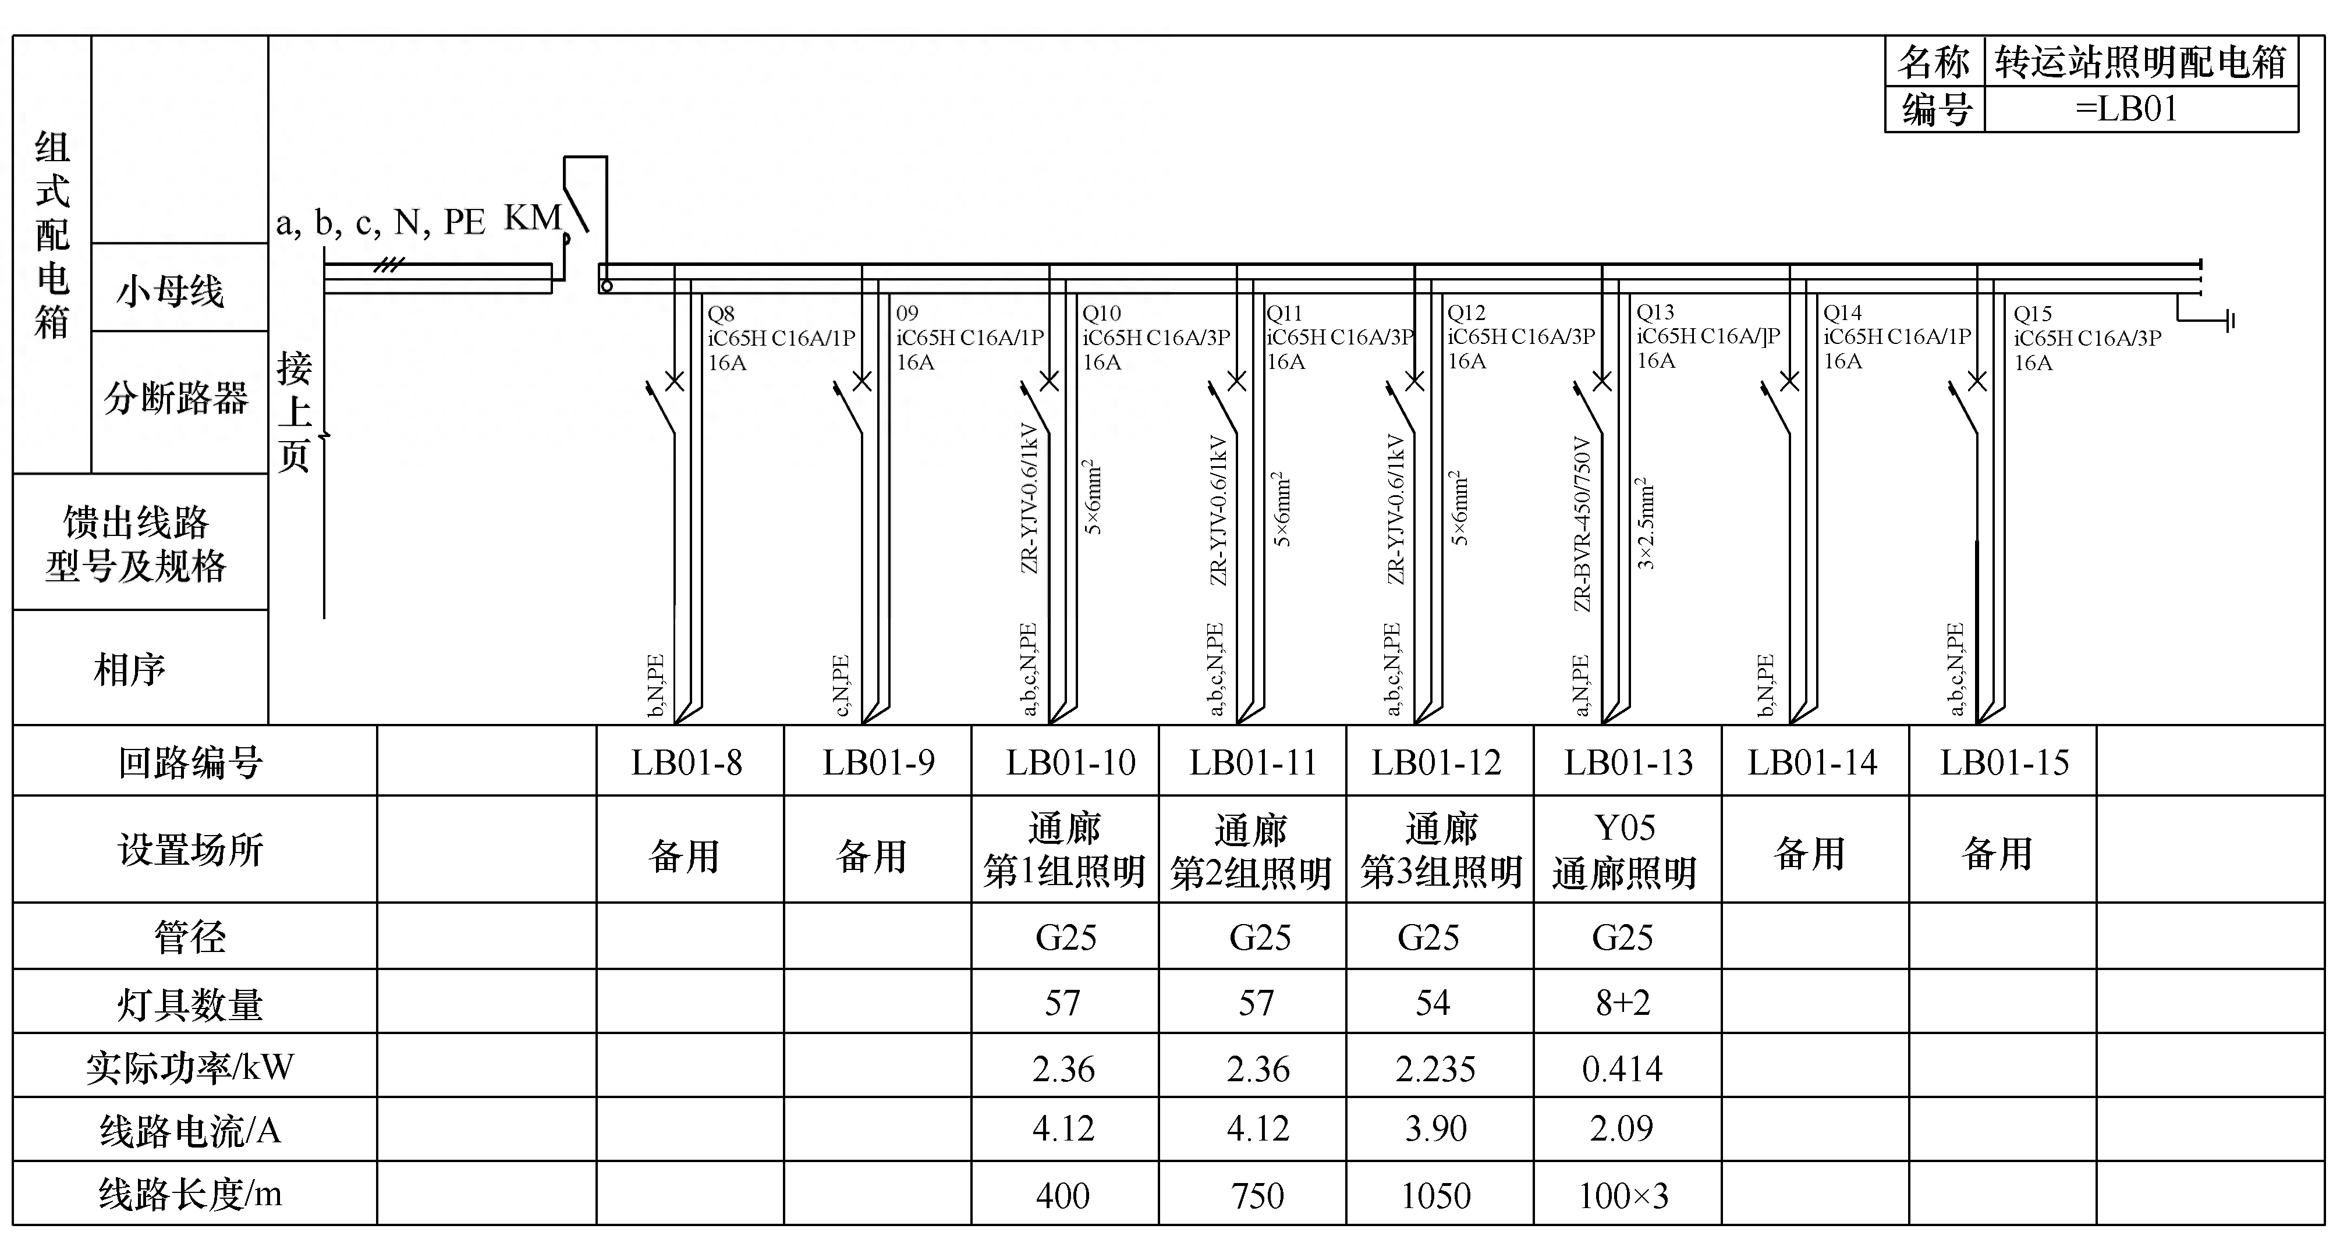
Task: Click G25 in the LB01-13 column
Action: [1622, 937]
